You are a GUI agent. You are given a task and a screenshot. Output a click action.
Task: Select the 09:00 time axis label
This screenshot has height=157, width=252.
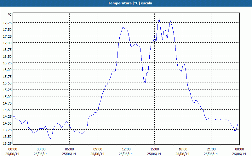tap(98, 149)
